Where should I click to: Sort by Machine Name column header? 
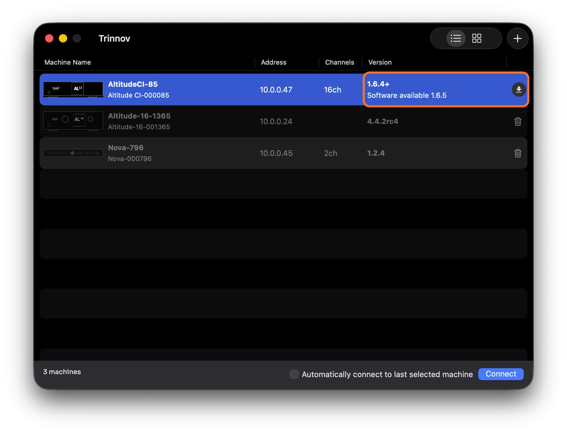tap(68, 62)
